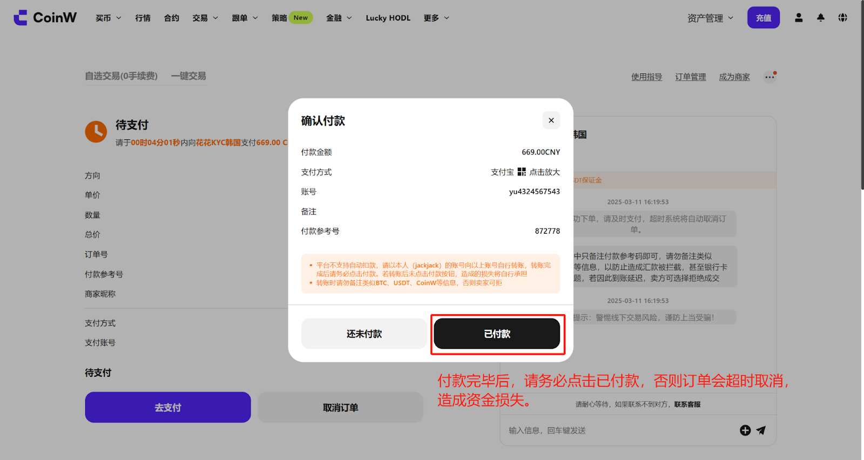Expand the 更多 dropdown menu
Image resolution: width=864 pixels, height=460 pixels.
coord(436,18)
